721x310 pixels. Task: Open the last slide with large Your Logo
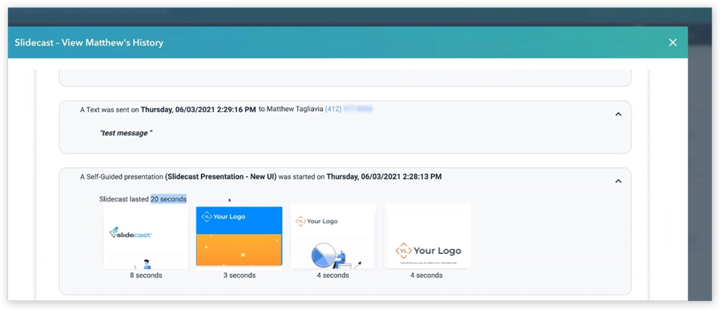tap(428, 236)
